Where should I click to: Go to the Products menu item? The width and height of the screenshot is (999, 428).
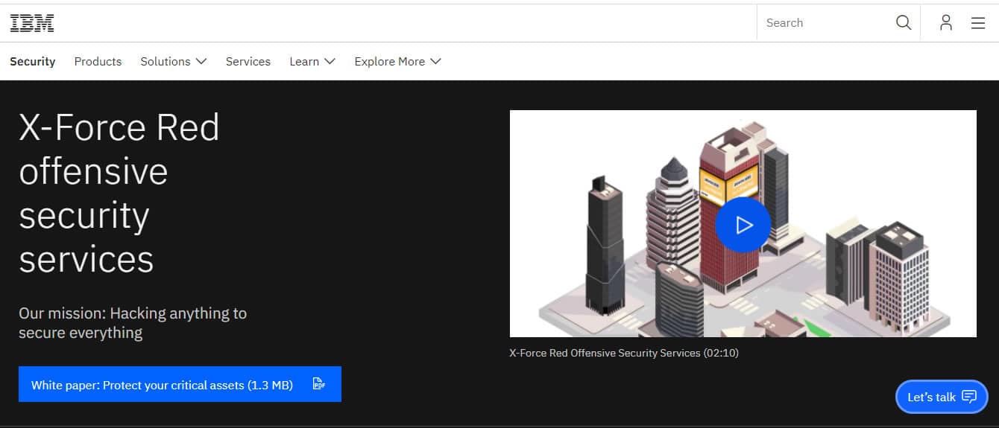click(x=98, y=61)
